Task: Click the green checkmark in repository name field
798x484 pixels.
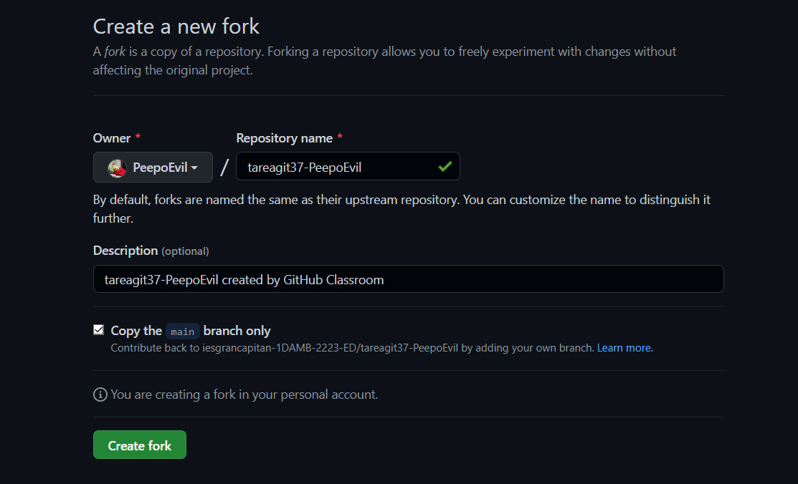Action: point(445,166)
